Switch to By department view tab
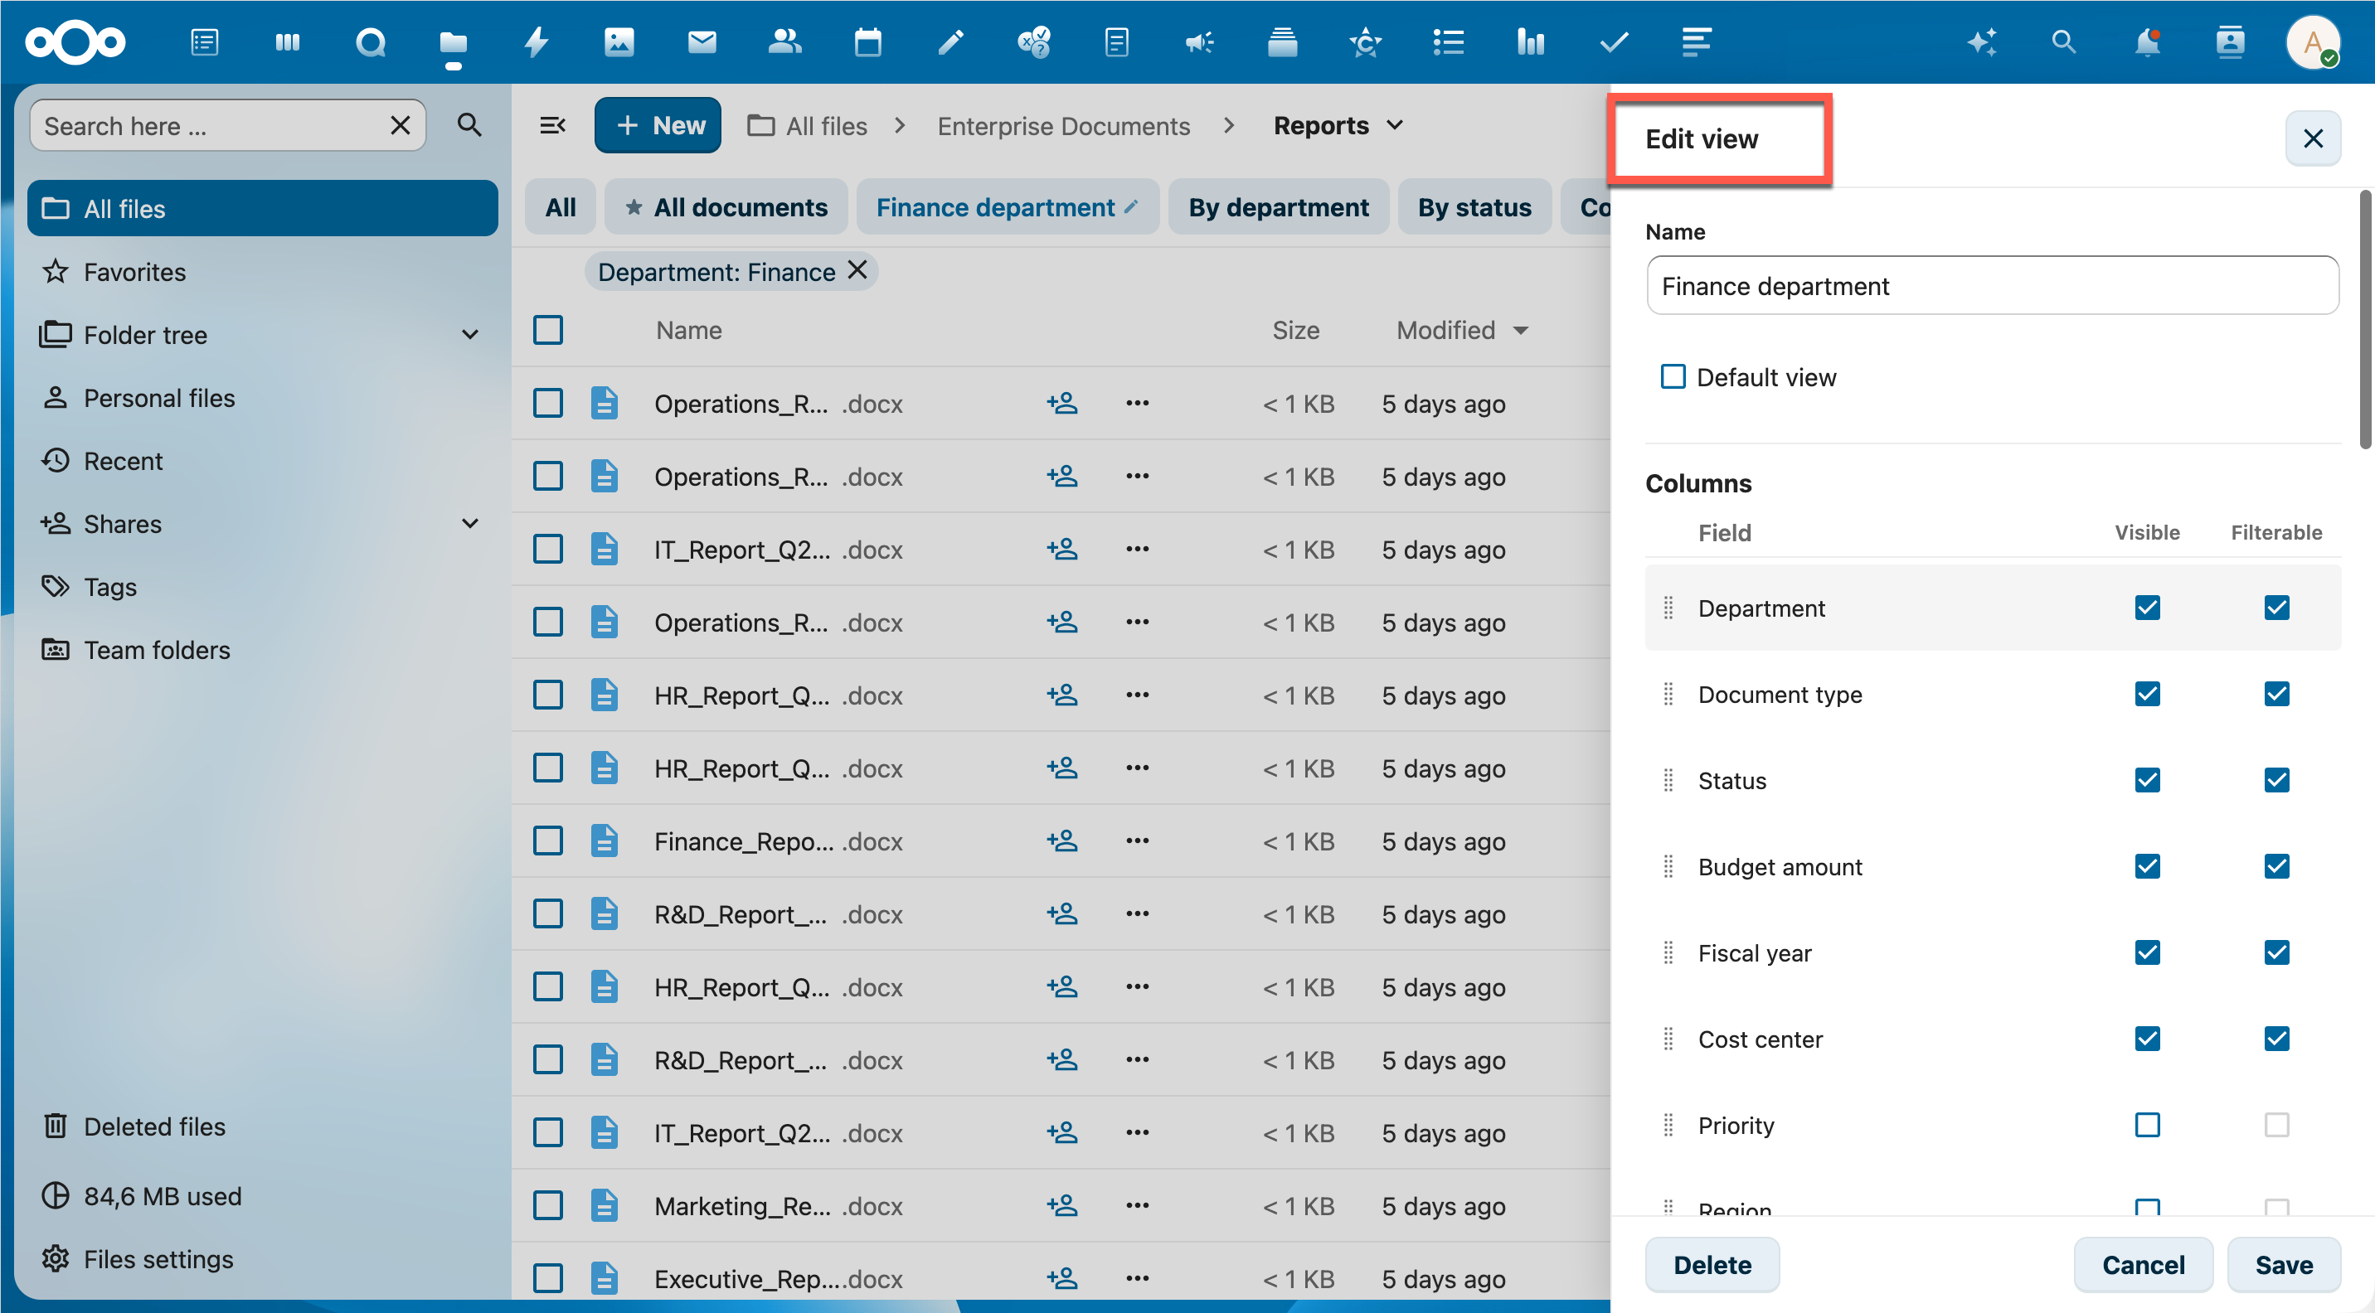2375x1313 pixels. point(1279,207)
